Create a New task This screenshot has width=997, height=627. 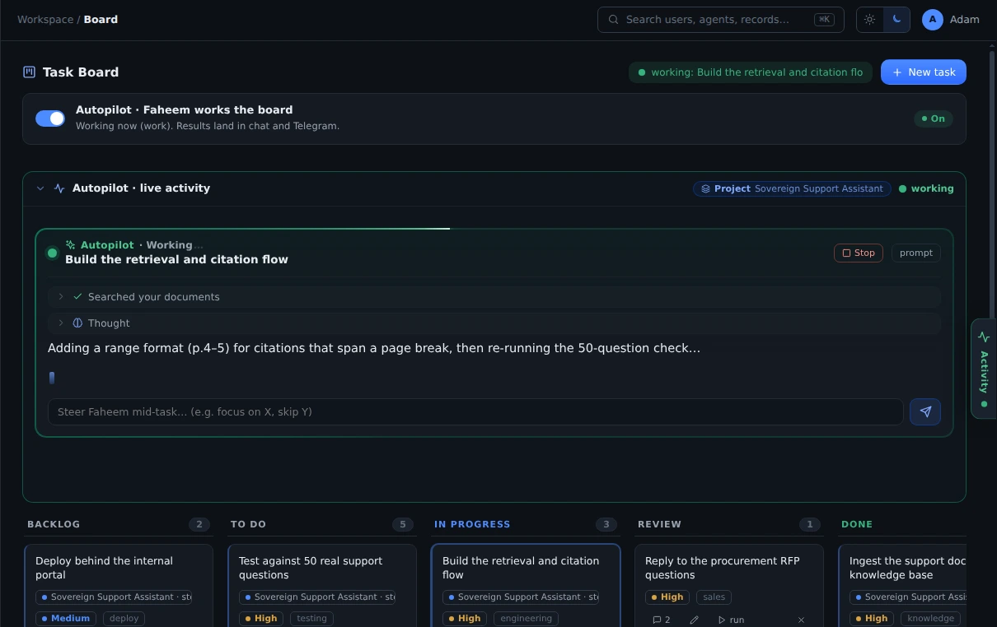click(924, 72)
